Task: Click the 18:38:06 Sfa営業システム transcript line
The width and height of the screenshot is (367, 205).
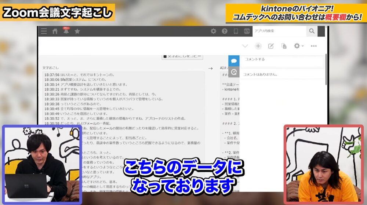Action: 76,80
